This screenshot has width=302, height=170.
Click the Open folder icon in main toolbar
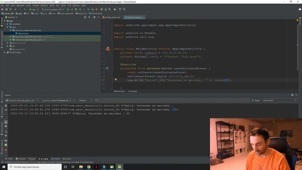(2, 9)
